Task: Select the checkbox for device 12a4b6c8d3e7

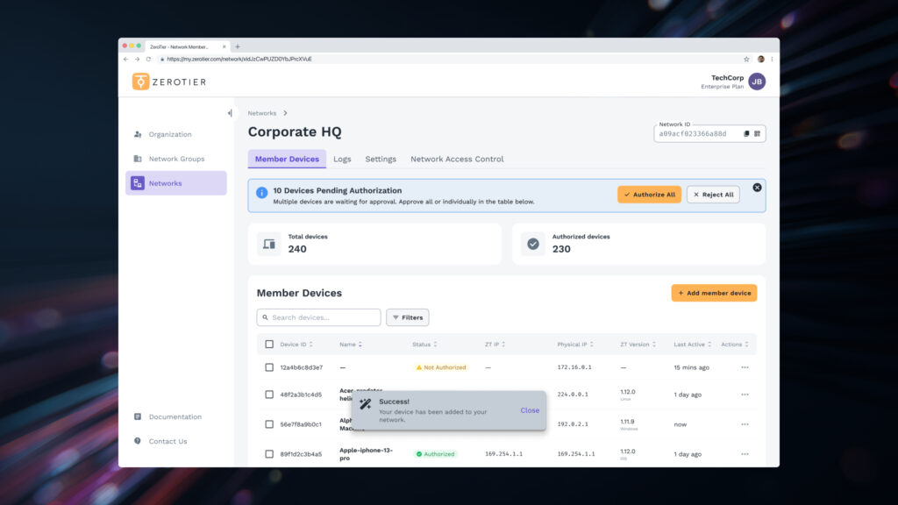Action: (x=269, y=367)
